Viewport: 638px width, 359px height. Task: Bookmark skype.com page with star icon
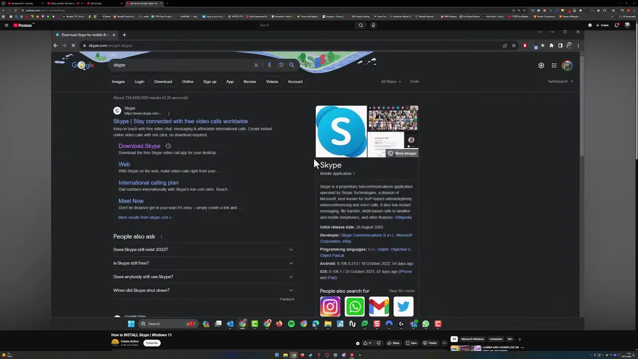coord(514,45)
